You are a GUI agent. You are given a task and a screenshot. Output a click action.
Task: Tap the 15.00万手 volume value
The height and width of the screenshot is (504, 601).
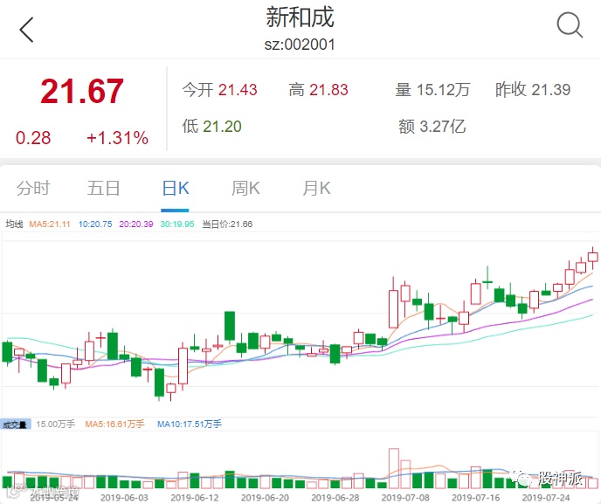56,424
